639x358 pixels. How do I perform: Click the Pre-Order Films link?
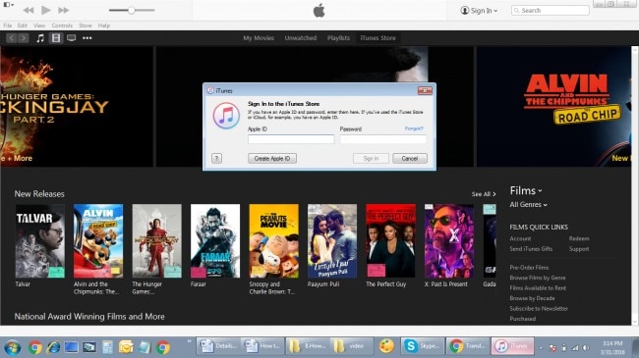click(x=529, y=268)
